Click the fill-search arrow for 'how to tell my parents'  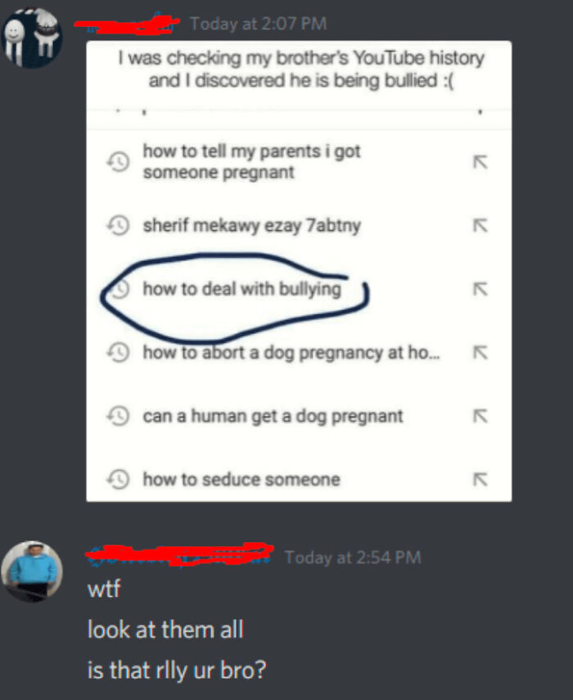481,162
